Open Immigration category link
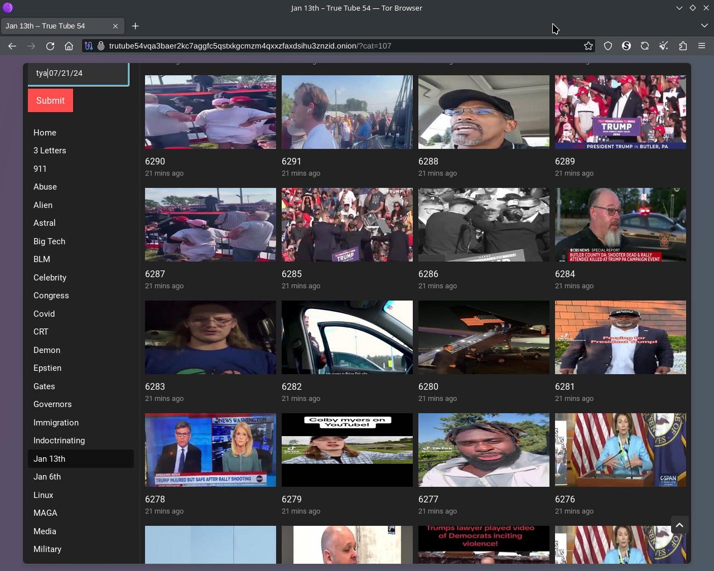The height and width of the screenshot is (571, 714). coord(56,423)
